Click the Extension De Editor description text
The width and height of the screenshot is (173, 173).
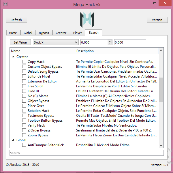[116, 81]
